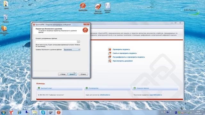Switch to КриптоАРМ on the taskbar

click(x=58, y=112)
